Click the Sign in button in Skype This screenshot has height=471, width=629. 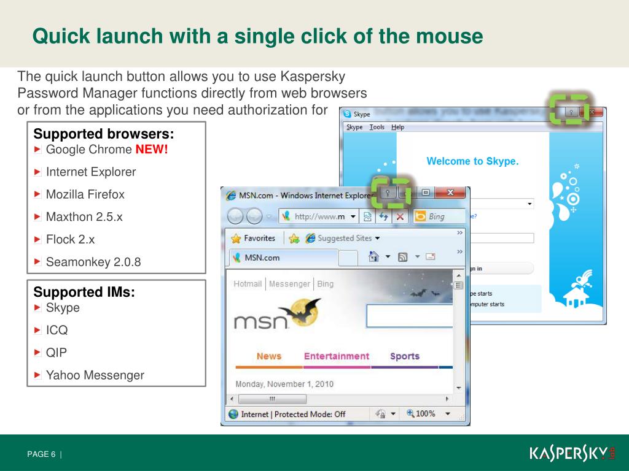point(502,269)
